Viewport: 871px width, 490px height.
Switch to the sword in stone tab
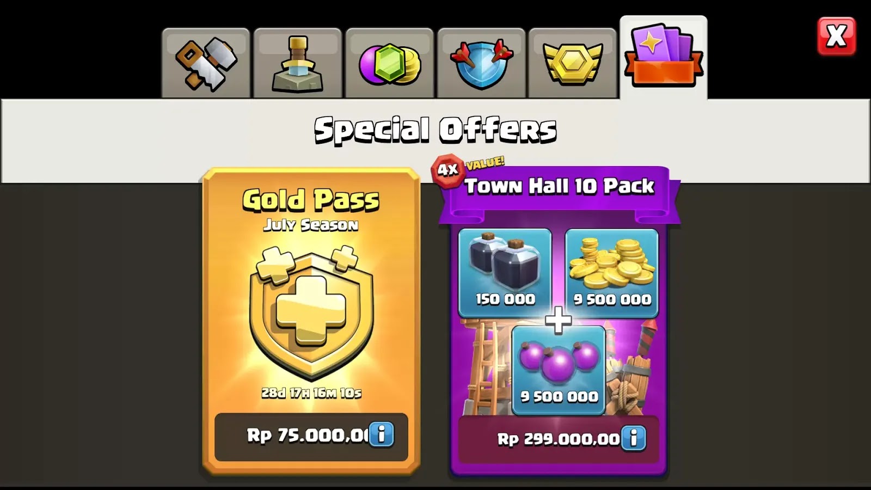coord(298,63)
